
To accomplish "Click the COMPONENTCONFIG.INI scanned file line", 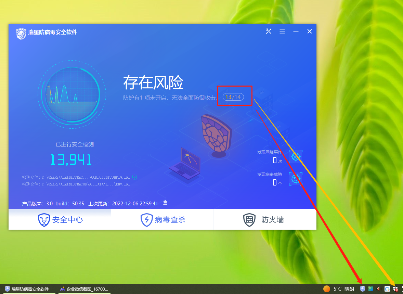I will pyautogui.click(x=76, y=177).
